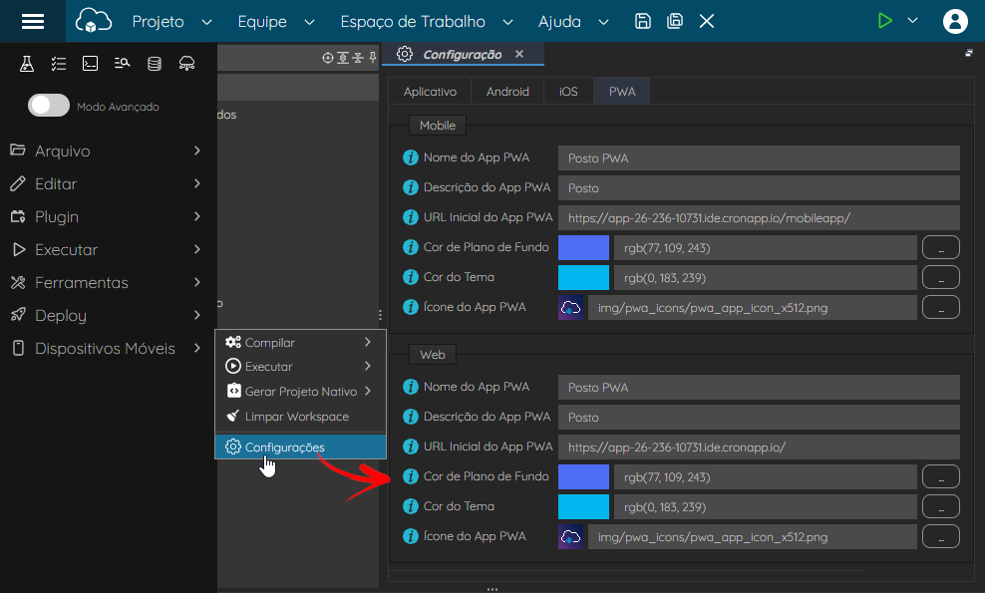The height and width of the screenshot is (593, 985).
Task: Click the restore panel icon at top right
Action: (969, 54)
